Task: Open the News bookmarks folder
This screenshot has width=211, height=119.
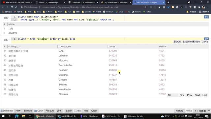Action: click(59, 12)
